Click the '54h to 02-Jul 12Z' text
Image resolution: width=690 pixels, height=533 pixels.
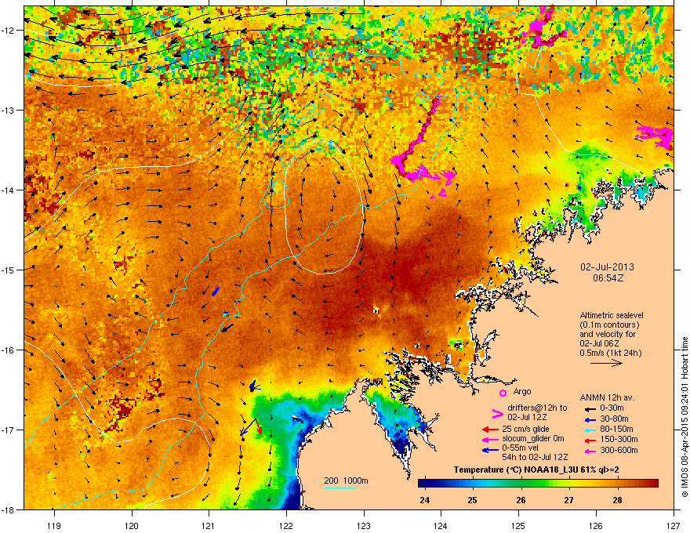pos(535,457)
